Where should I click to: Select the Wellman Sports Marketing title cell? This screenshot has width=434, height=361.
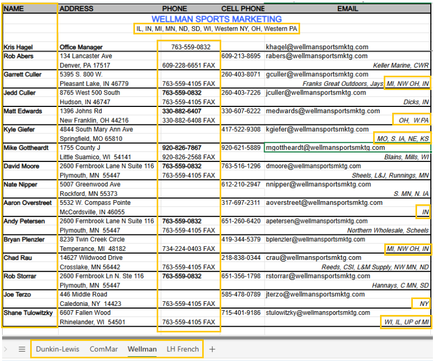pos(216,20)
